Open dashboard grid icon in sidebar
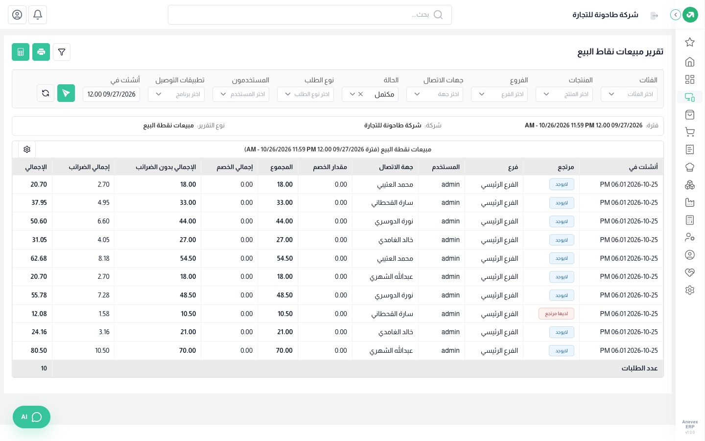705x441 pixels. click(x=690, y=79)
